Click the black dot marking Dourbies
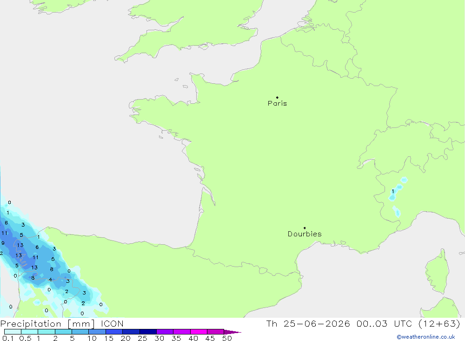This screenshot has width=465, height=341. pyautogui.click(x=305, y=228)
